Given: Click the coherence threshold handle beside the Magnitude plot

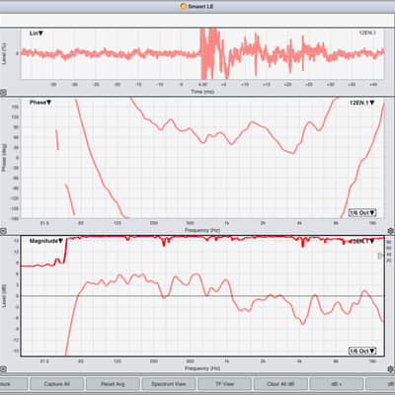Looking at the screenshot, I should tap(380, 256).
